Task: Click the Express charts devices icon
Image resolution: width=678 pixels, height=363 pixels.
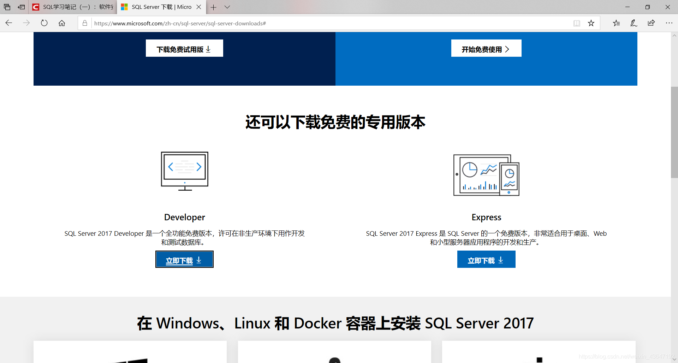Action: point(486,175)
